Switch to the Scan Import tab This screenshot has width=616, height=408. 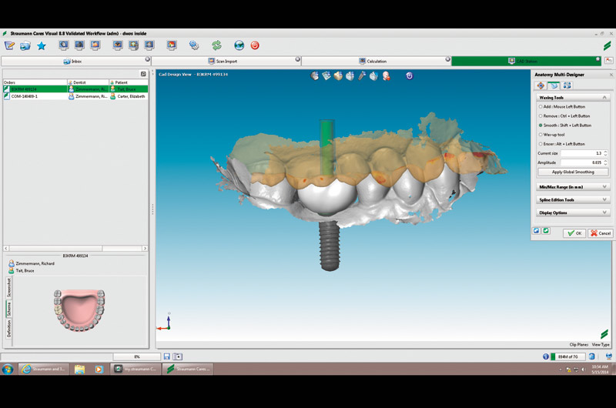(x=226, y=62)
